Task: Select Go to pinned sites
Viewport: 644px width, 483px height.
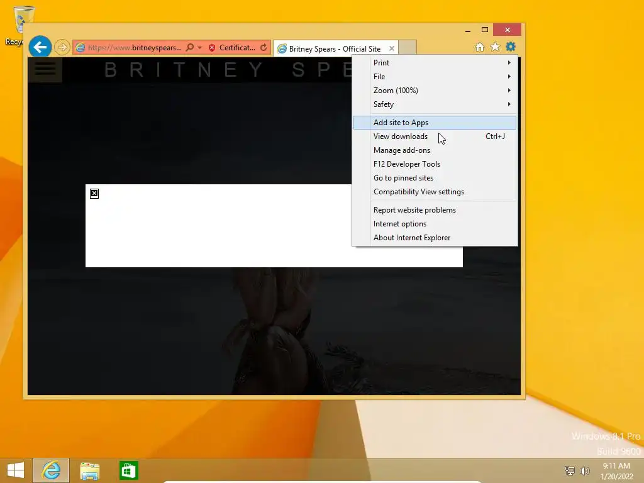Action: (435, 178)
